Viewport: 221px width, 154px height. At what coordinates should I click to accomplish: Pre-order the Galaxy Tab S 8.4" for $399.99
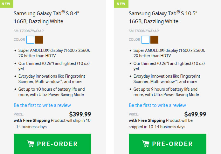52,144
